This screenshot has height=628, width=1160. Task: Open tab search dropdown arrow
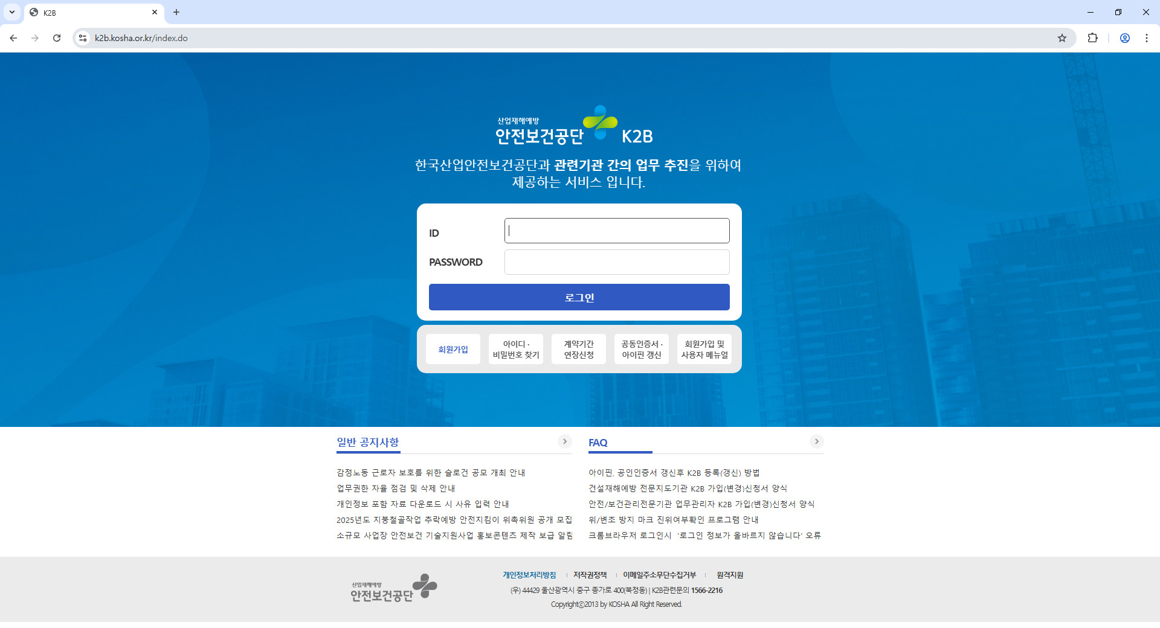(x=11, y=12)
